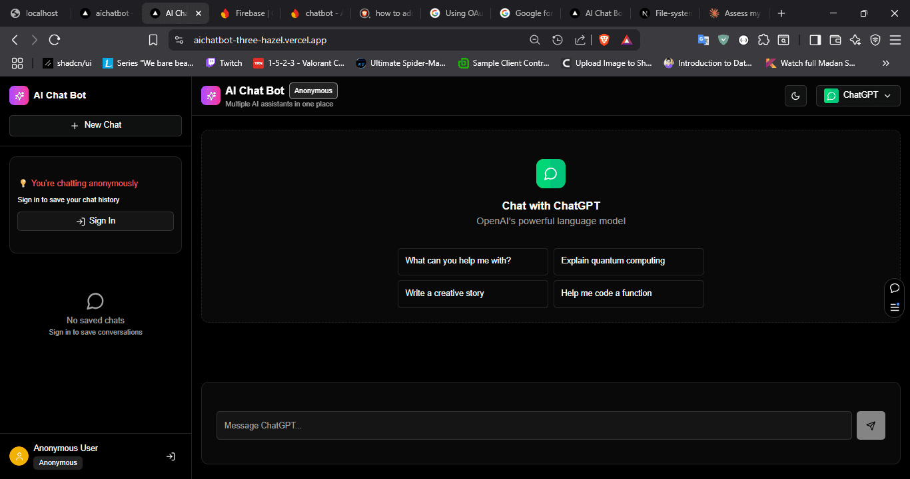Select 'What can you help me with?' suggestion
Image resolution: width=910 pixels, height=479 pixels.
tap(473, 261)
